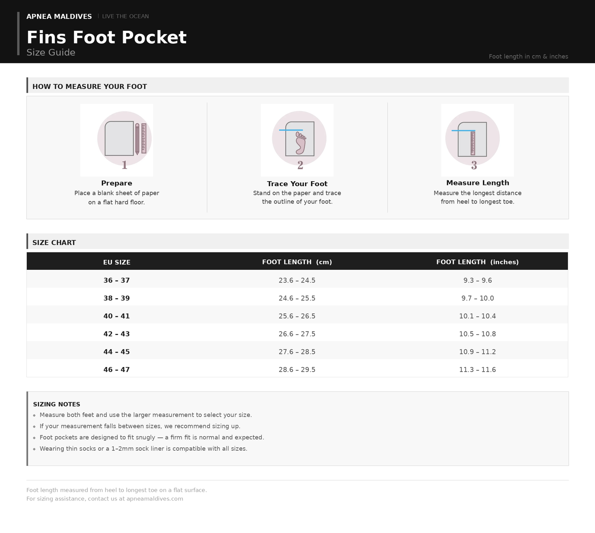Select the APNEA MALDIVES brand name
This screenshot has height=533, width=595.
pos(59,16)
